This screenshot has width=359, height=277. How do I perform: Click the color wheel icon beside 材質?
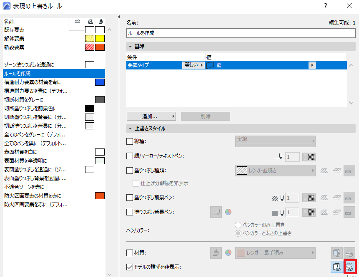tap(228, 252)
